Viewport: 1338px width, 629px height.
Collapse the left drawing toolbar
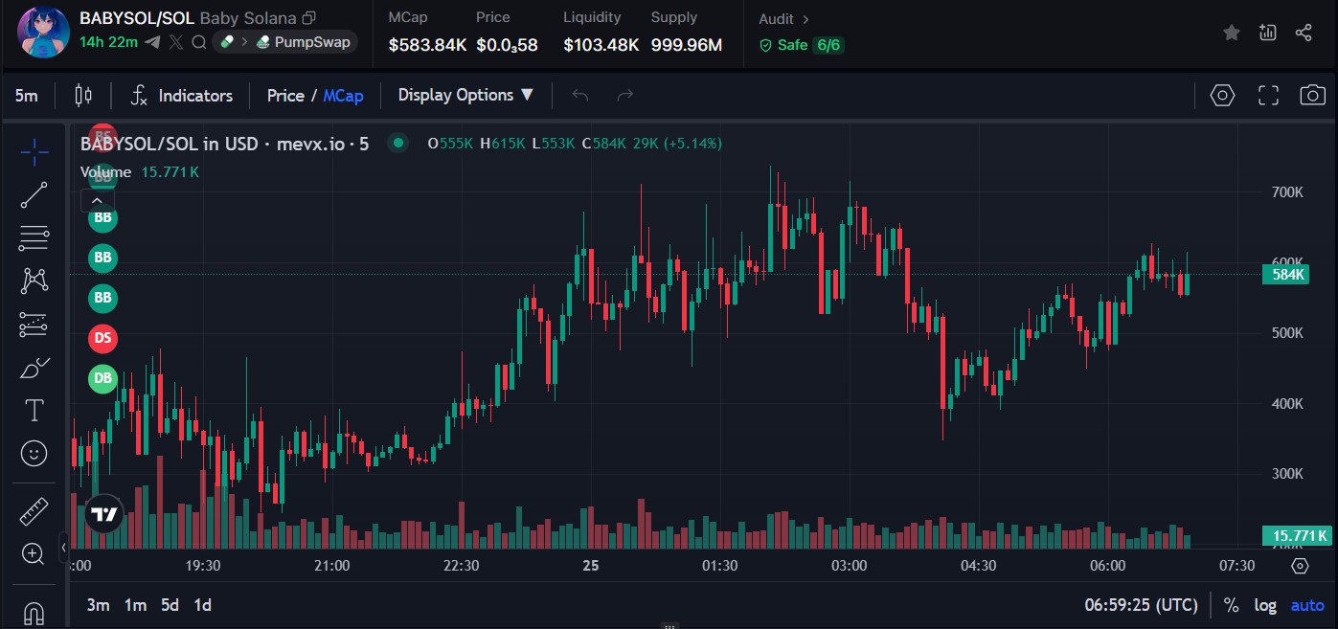(63, 550)
